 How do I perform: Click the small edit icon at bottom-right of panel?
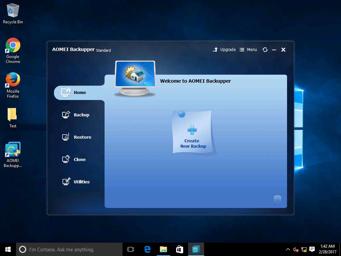click(x=277, y=199)
